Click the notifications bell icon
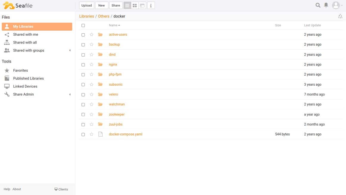 (326, 5)
